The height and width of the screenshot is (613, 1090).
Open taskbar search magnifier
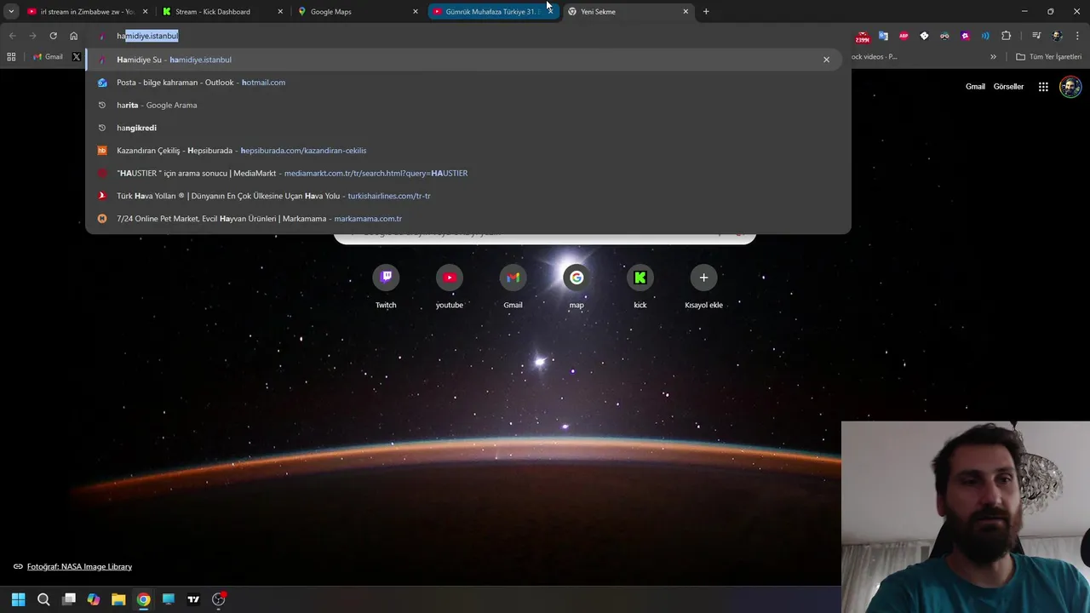(x=43, y=599)
